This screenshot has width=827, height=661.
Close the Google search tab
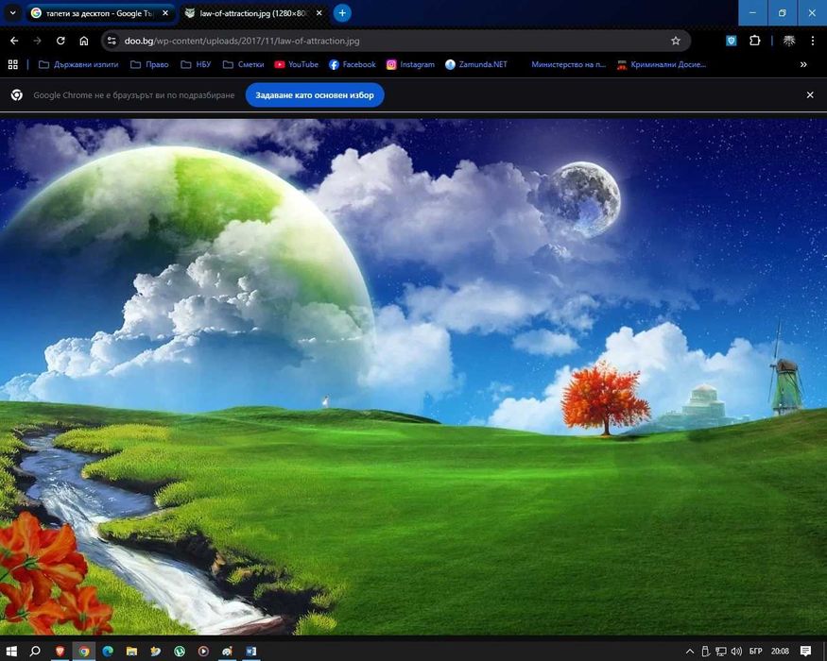[x=165, y=13]
